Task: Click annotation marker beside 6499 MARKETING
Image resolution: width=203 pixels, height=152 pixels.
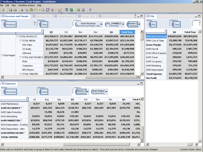Action: pyautogui.click(x=22, y=120)
